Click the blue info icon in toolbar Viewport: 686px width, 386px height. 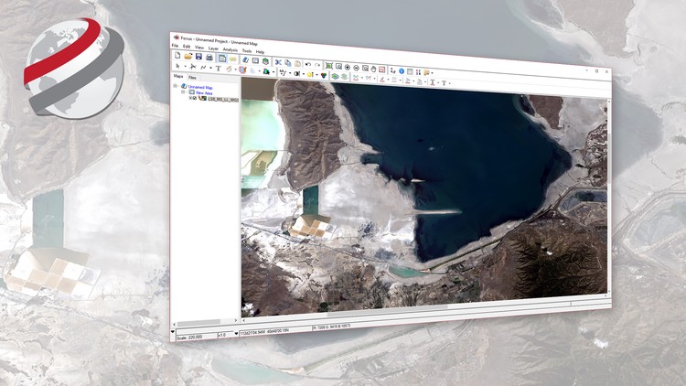[402, 70]
